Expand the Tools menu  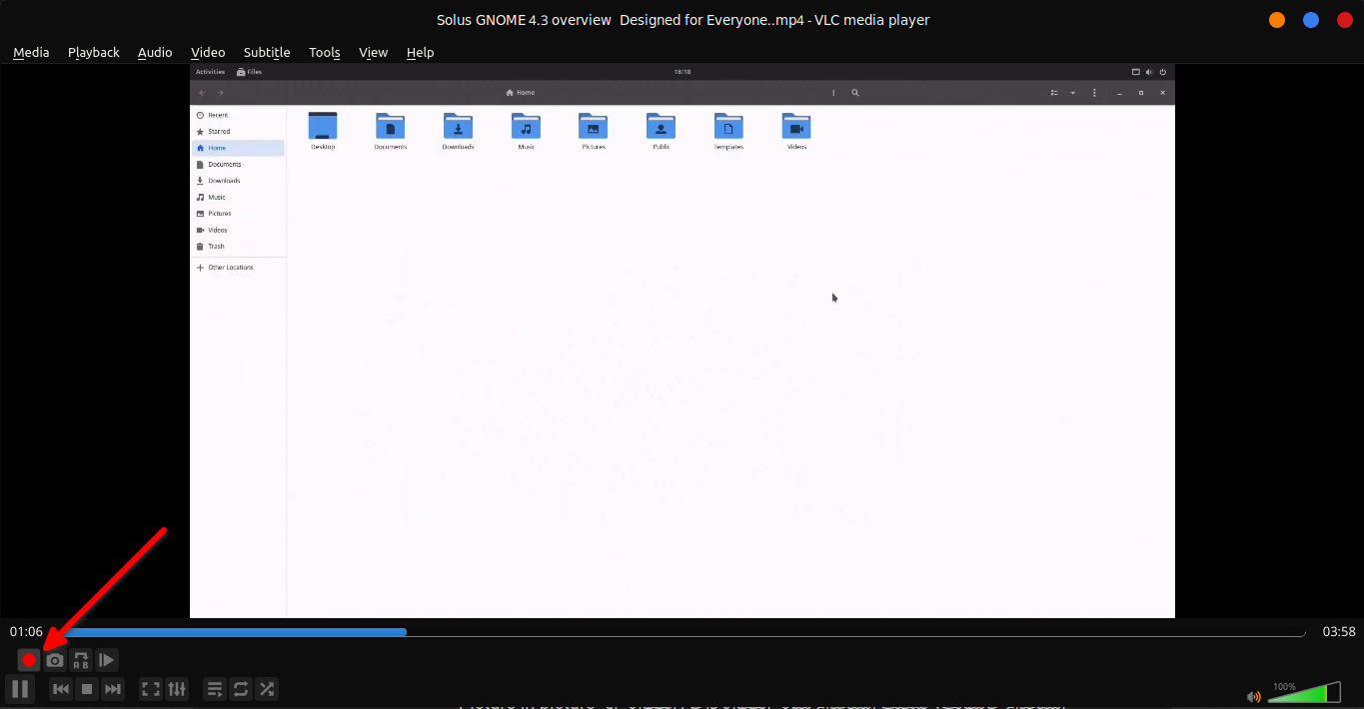click(324, 52)
